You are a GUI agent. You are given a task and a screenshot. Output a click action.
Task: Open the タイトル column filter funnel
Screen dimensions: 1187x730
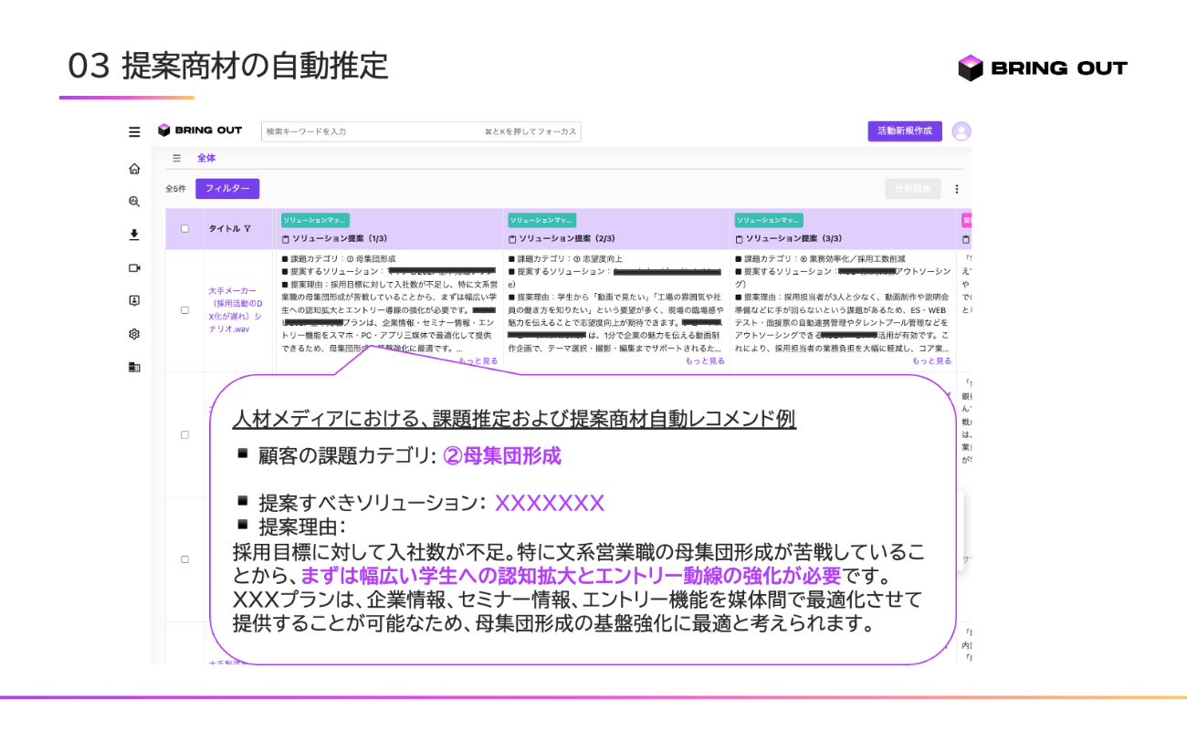247,229
